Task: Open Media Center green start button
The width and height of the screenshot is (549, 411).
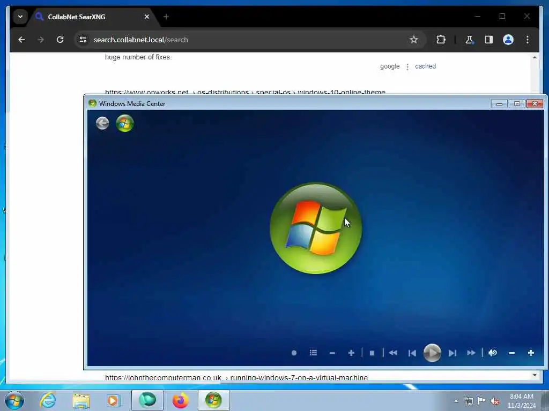Action: [x=125, y=124]
